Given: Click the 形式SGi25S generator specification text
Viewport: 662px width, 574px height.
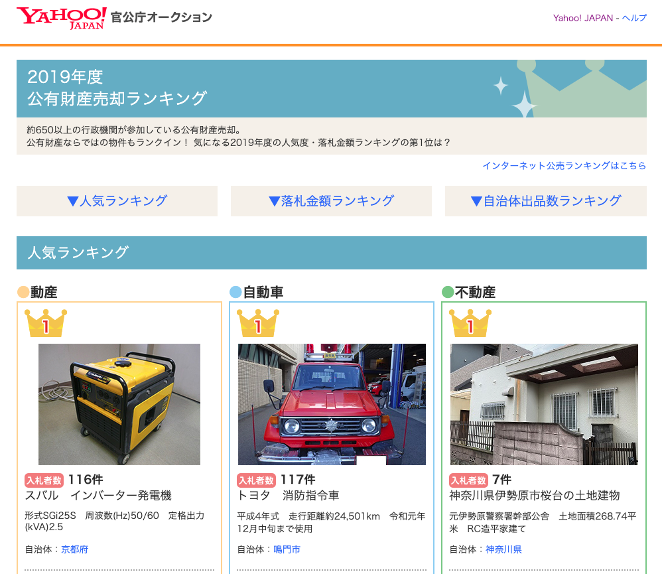Looking at the screenshot, I should click(114, 521).
